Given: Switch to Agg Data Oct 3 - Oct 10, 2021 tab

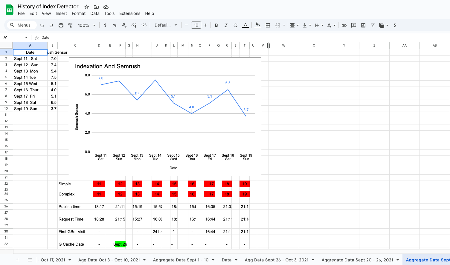Looking at the screenshot, I should click(109, 260).
